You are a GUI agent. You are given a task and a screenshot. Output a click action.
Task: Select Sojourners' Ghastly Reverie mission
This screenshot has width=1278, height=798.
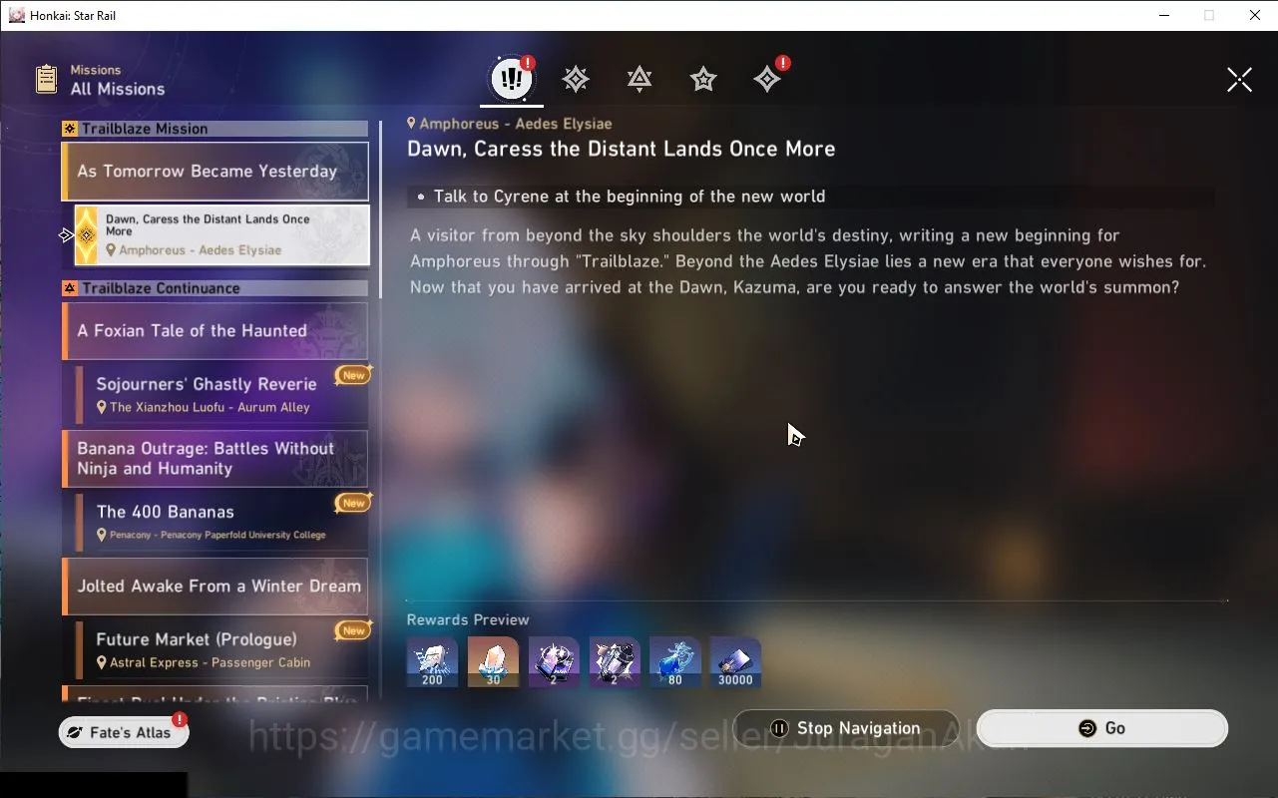[x=222, y=394]
